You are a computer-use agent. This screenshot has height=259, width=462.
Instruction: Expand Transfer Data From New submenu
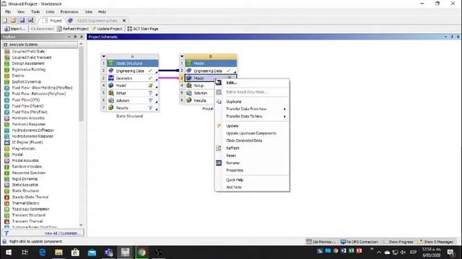252,109
